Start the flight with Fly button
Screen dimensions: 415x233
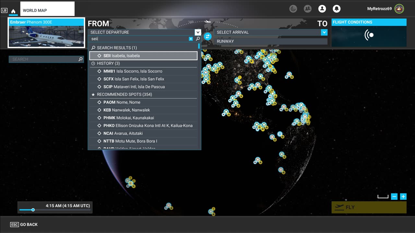click(x=369, y=207)
